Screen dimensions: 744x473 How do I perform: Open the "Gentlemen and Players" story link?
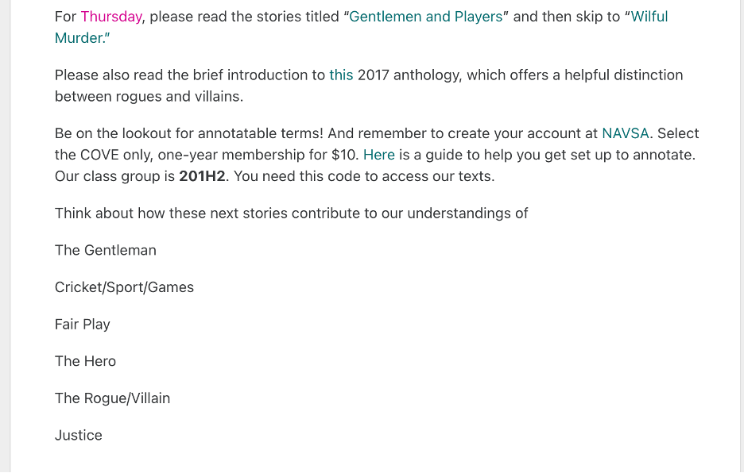click(x=425, y=17)
